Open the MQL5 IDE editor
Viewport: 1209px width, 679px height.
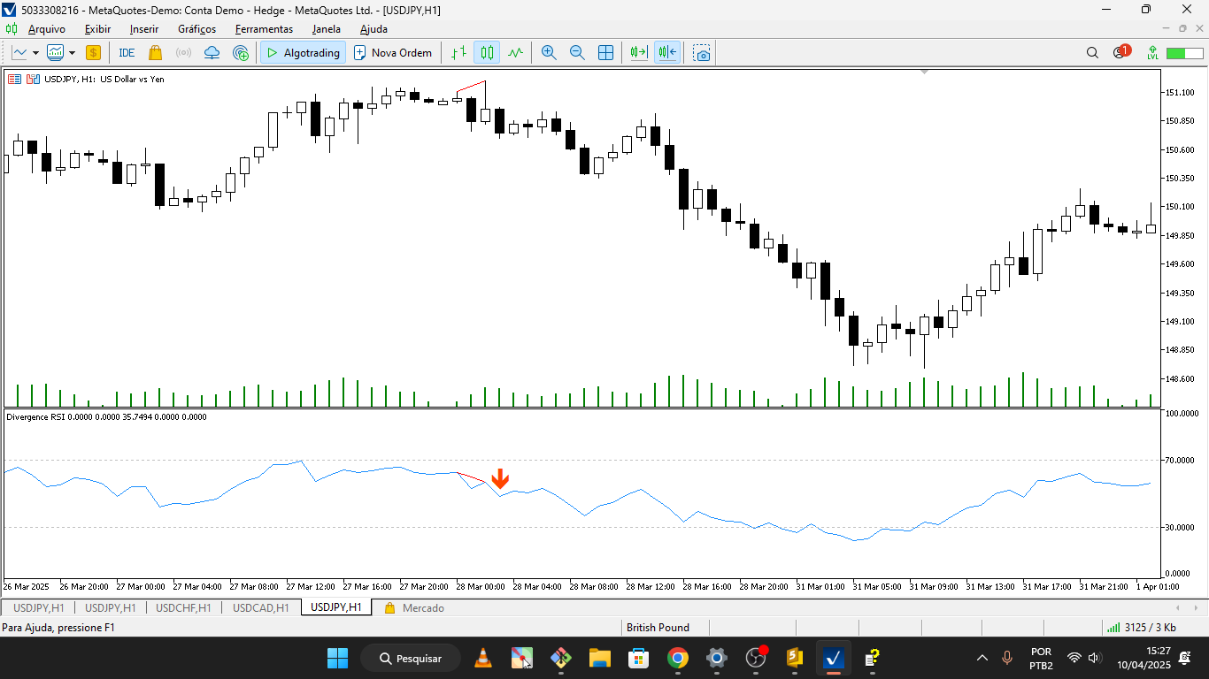click(x=126, y=52)
